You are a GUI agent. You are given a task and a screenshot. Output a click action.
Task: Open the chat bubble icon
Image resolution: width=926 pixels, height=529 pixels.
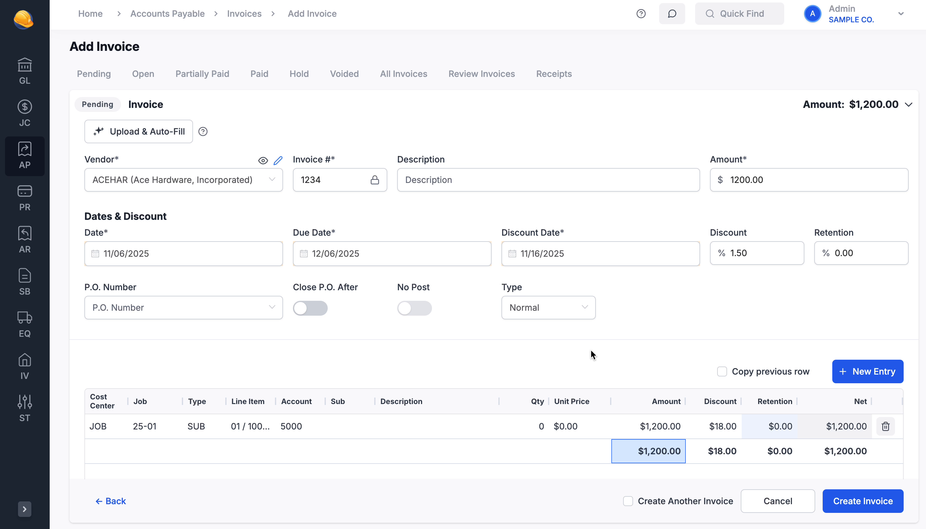[x=672, y=13]
